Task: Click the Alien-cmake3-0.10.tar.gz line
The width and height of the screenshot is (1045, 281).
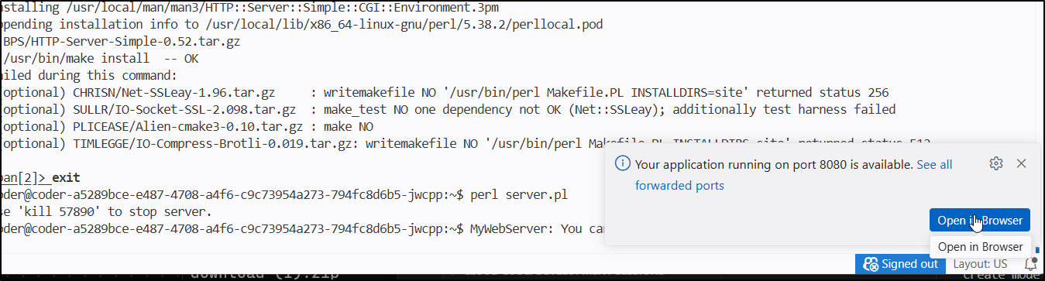Action: click(x=187, y=126)
